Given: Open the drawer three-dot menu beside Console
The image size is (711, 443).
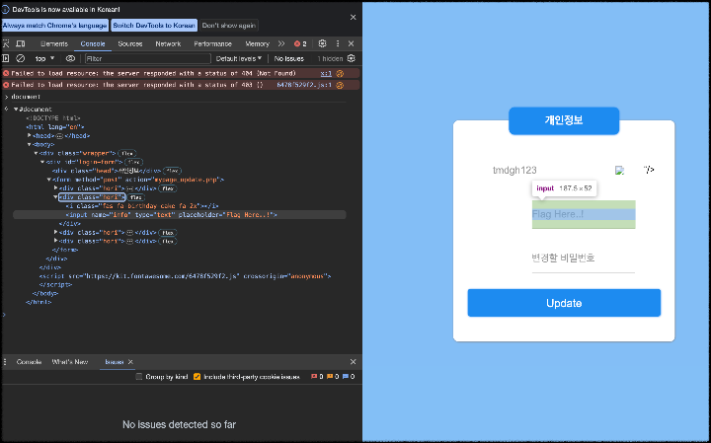Looking at the screenshot, I should [x=6, y=361].
